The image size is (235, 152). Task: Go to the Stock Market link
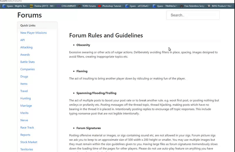[29, 142]
